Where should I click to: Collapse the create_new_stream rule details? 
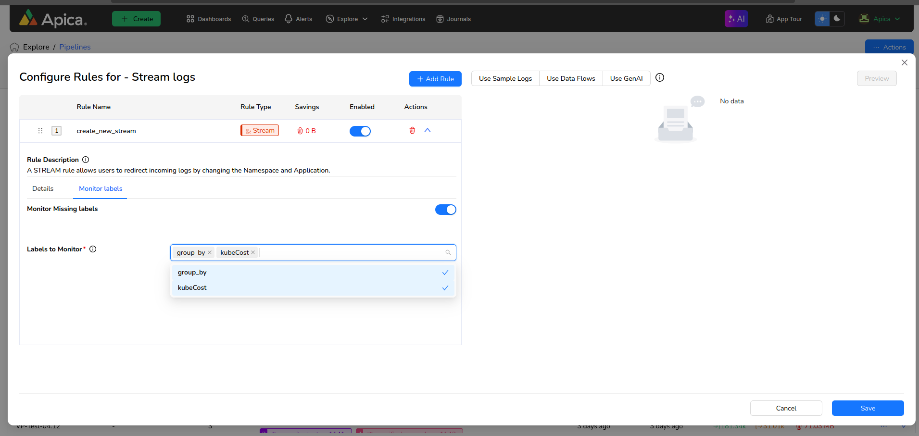pos(428,131)
